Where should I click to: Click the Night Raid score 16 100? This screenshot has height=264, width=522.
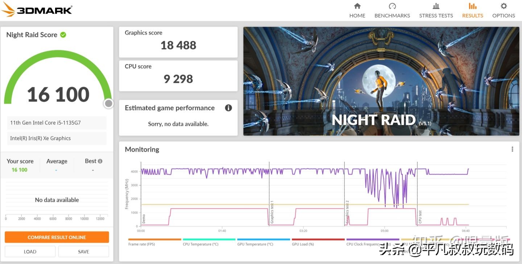coord(58,94)
